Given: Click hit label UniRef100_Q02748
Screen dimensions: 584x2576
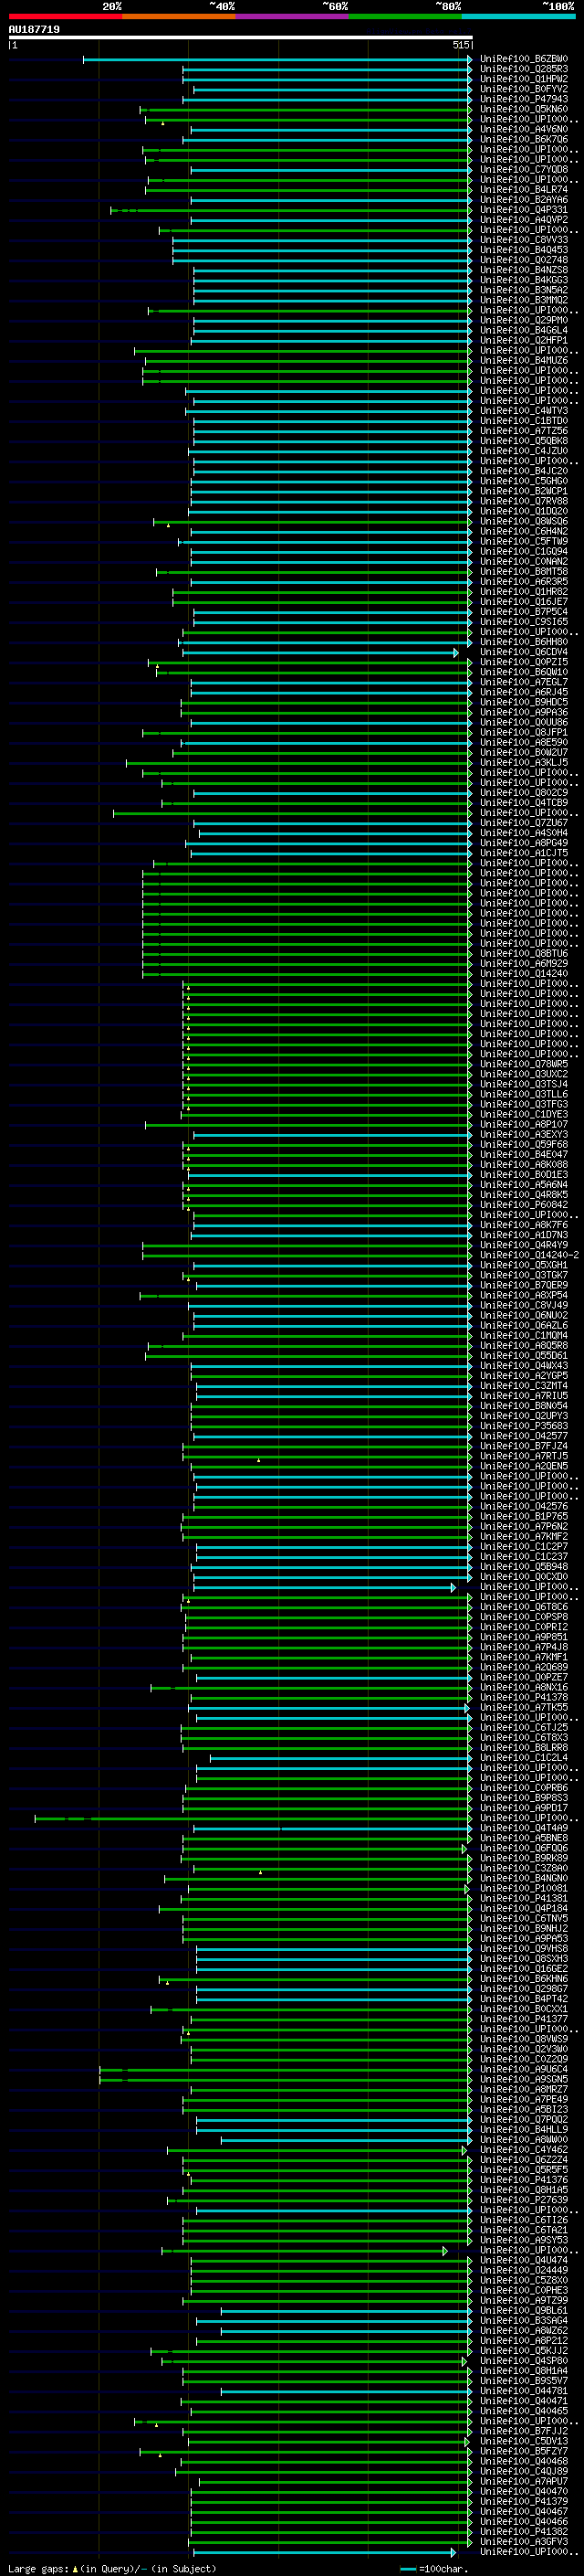Looking at the screenshot, I should coord(523,260).
